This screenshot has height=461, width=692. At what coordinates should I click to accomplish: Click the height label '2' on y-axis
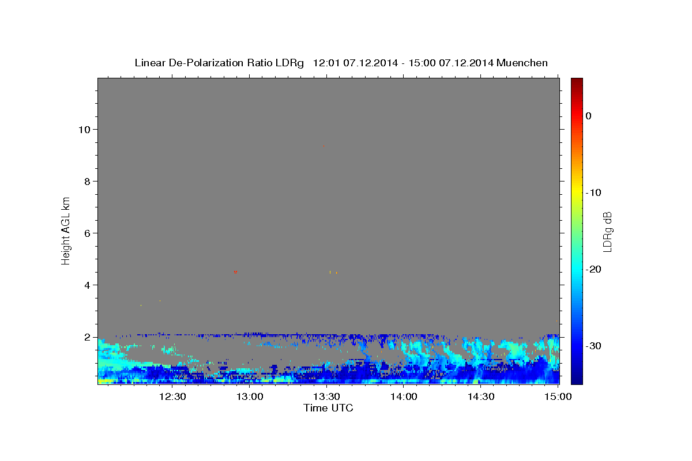(87, 337)
